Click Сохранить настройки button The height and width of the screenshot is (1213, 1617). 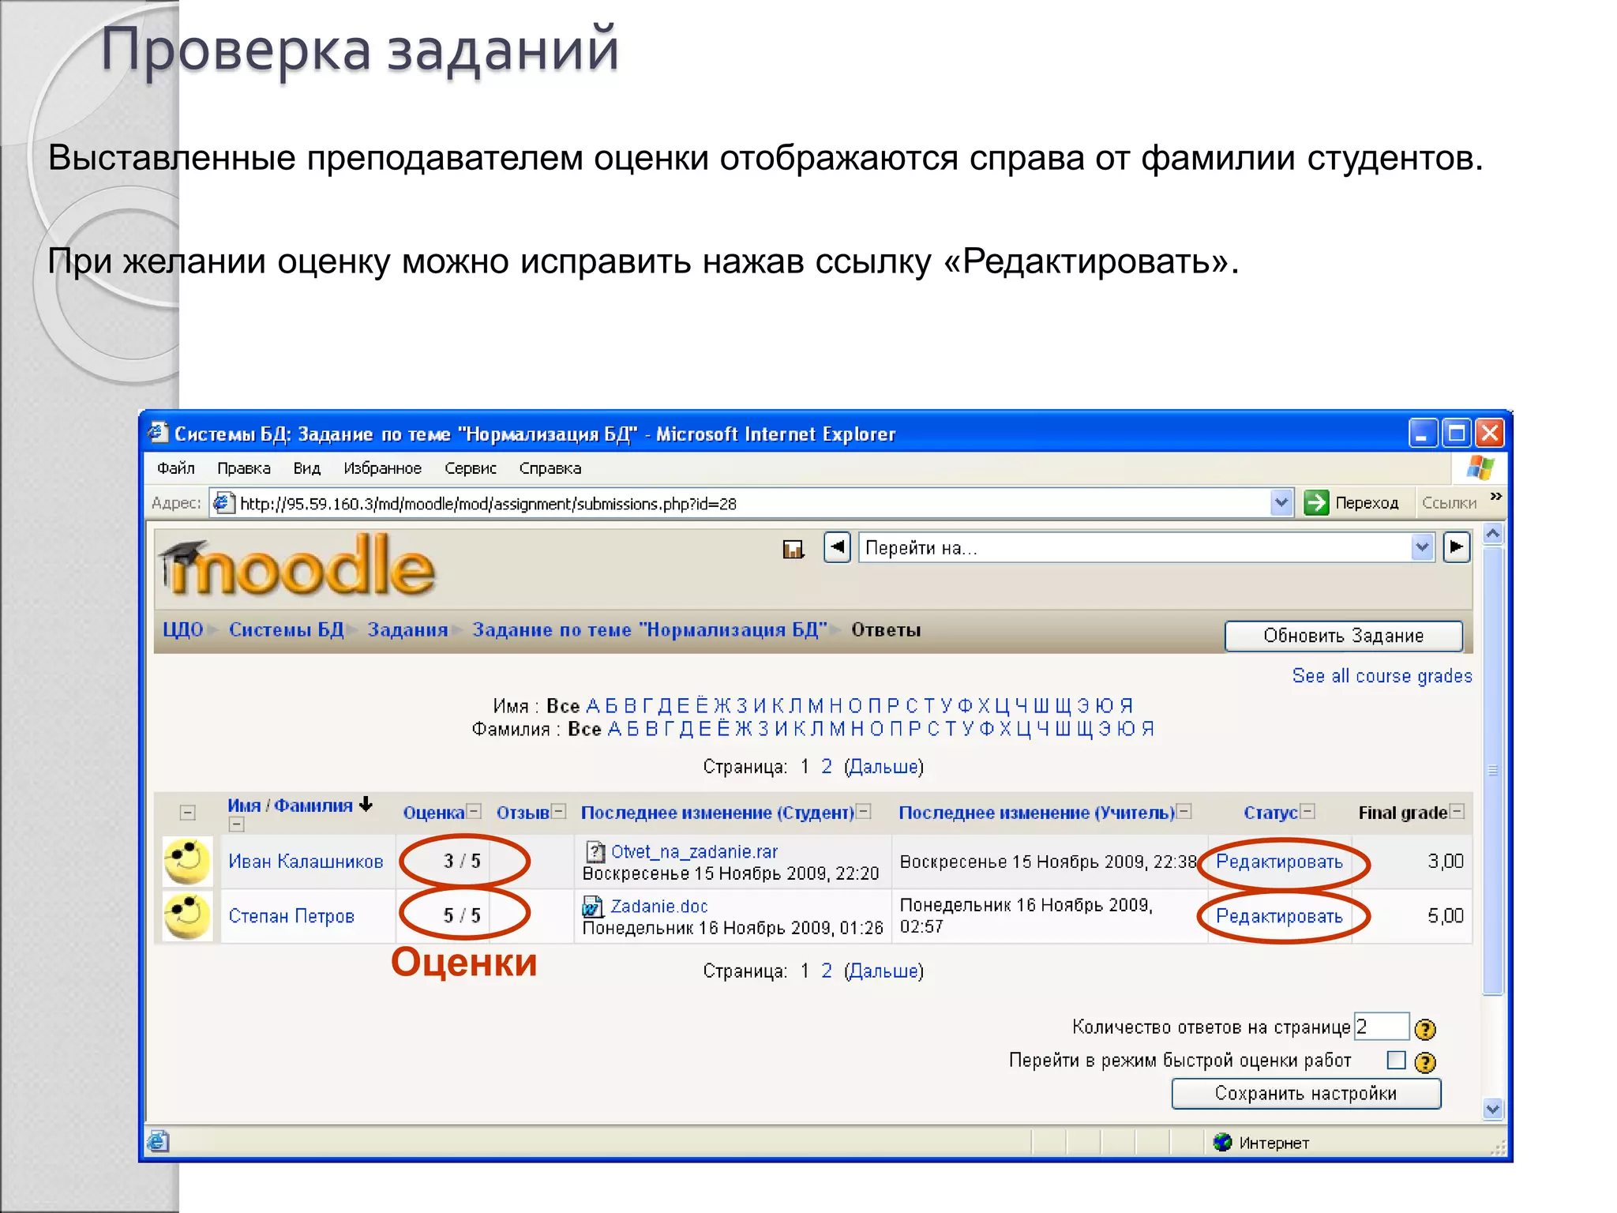tap(1306, 1094)
